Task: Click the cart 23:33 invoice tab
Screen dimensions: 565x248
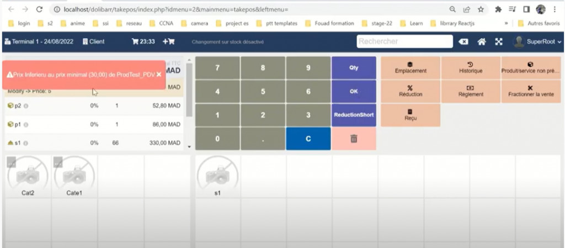Action: (x=143, y=41)
